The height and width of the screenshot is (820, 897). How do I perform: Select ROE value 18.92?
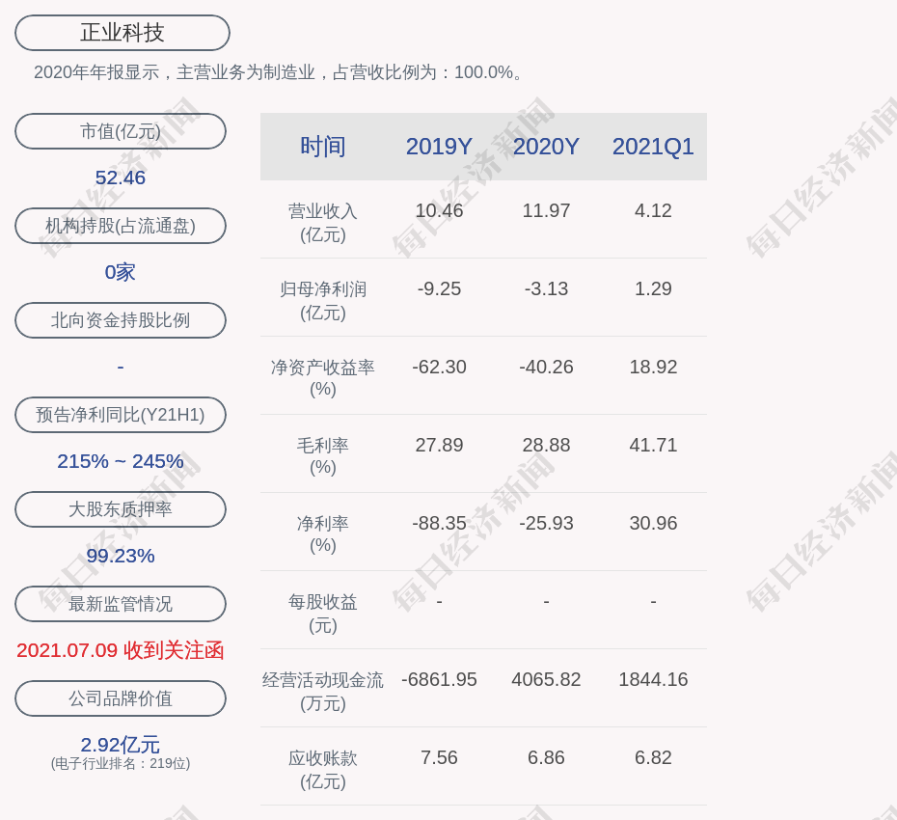[653, 367]
